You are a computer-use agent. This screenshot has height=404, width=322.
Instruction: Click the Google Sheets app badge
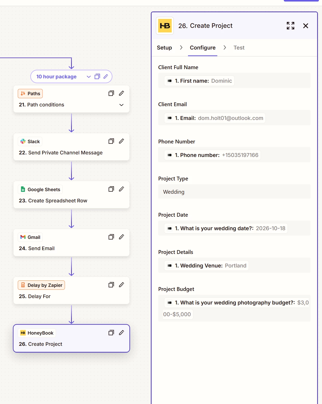[x=40, y=189]
